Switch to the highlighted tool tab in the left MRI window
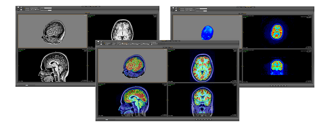 [x=93, y=6]
